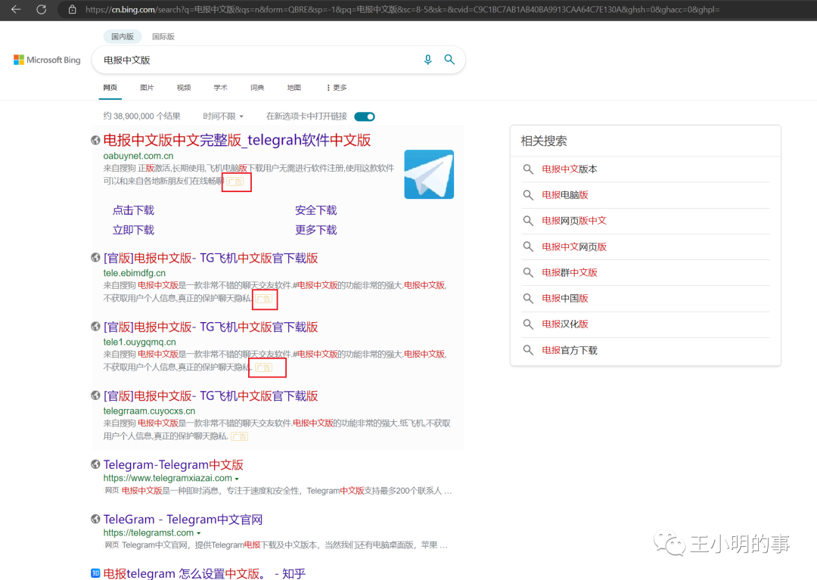817x580 pixels.
Task: Open the Telegram paper plane thumbnail
Action: (429, 175)
